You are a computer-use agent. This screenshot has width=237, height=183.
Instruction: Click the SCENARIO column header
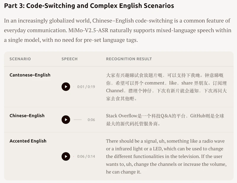(20, 59)
